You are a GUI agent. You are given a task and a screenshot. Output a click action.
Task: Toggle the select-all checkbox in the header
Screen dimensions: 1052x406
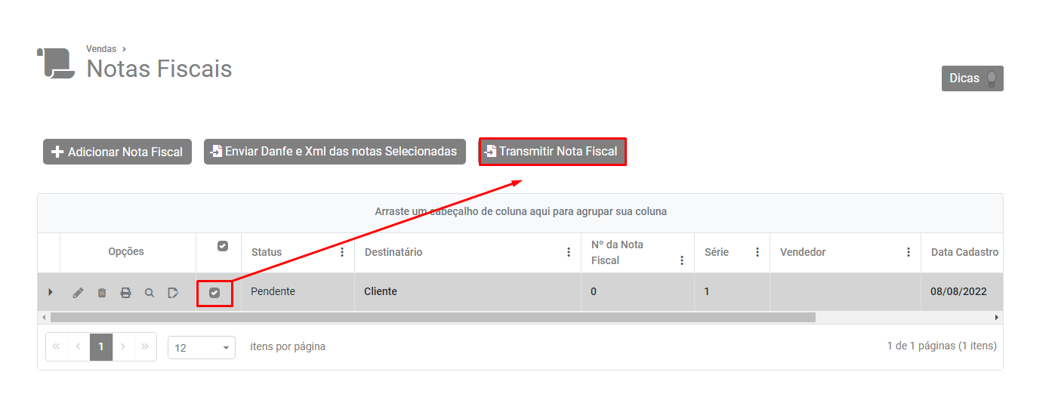(222, 246)
